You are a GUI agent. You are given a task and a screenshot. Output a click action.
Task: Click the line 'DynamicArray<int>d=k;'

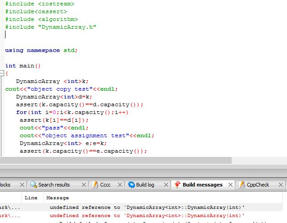(x=54, y=97)
